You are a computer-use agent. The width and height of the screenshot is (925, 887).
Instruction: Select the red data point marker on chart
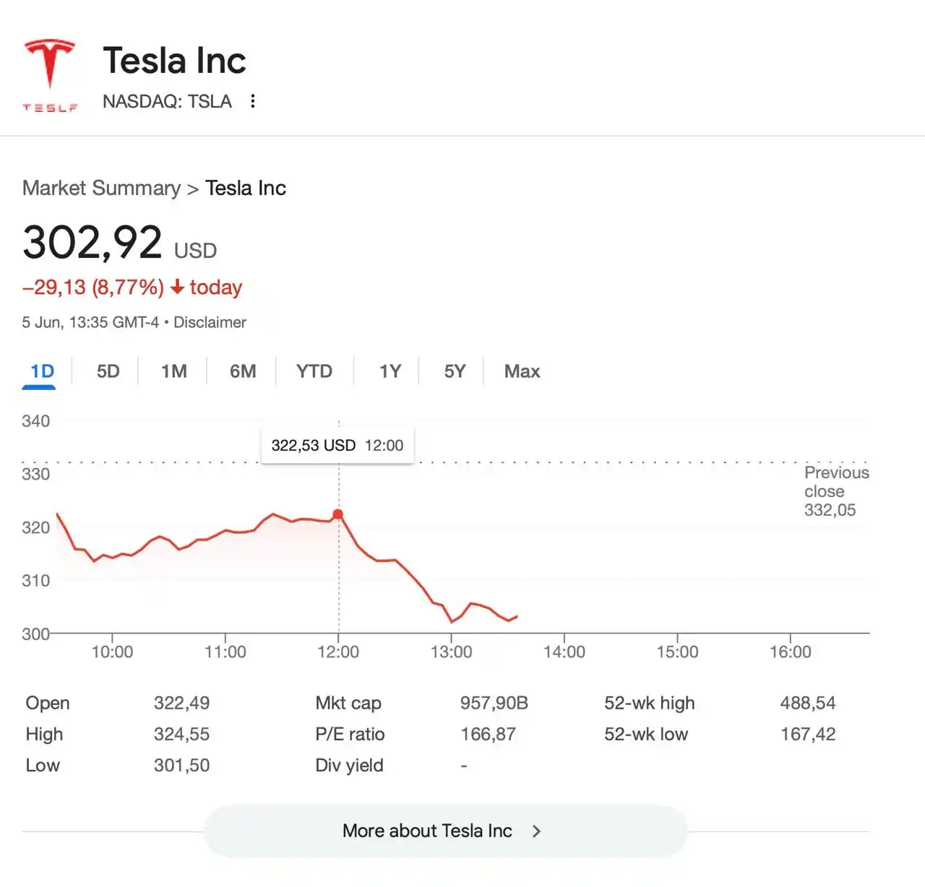tap(338, 514)
